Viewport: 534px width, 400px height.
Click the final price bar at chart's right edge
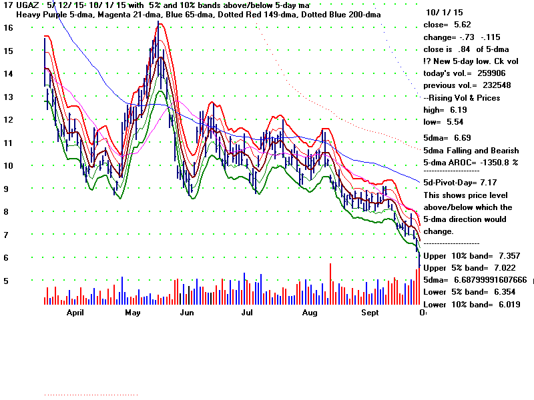(x=419, y=261)
